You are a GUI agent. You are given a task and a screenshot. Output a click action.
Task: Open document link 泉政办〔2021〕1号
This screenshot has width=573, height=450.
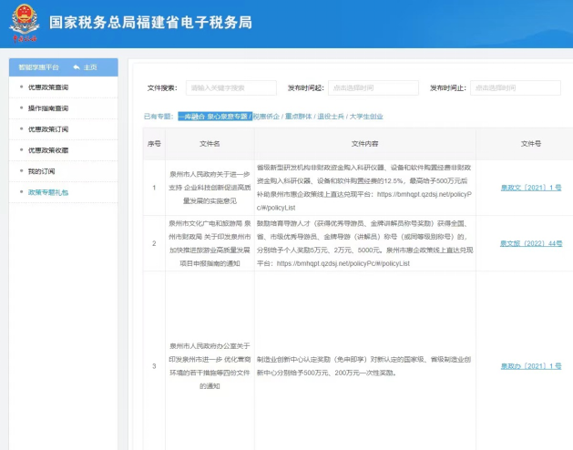pos(531,366)
